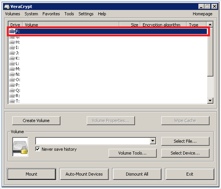Open the Tools menu
Viewport: 221px width, 189px height.
point(69,14)
